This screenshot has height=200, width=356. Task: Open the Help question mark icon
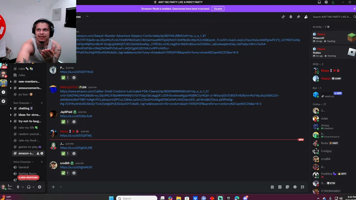[x=326, y=2]
